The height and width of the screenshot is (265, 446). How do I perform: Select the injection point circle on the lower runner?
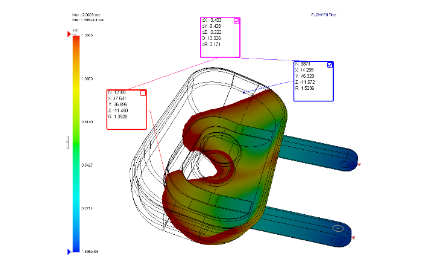(338, 229)
